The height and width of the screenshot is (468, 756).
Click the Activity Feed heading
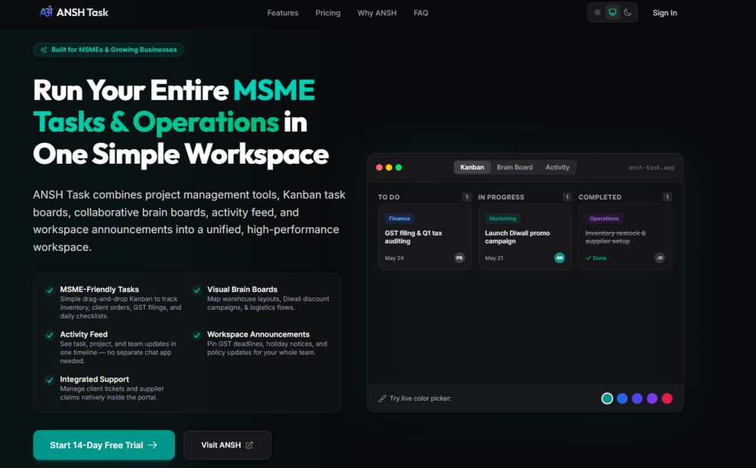pos(83,334)
